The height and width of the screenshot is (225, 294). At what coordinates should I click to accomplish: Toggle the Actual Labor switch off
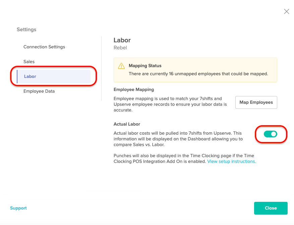click(x=271, y=134)
